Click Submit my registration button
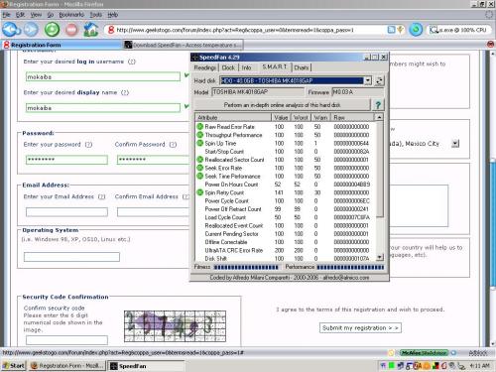Image resolution: width=496 pixels, height=372 pixels. (360, 328)
